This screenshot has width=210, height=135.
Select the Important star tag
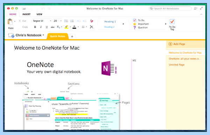(135, 24)
